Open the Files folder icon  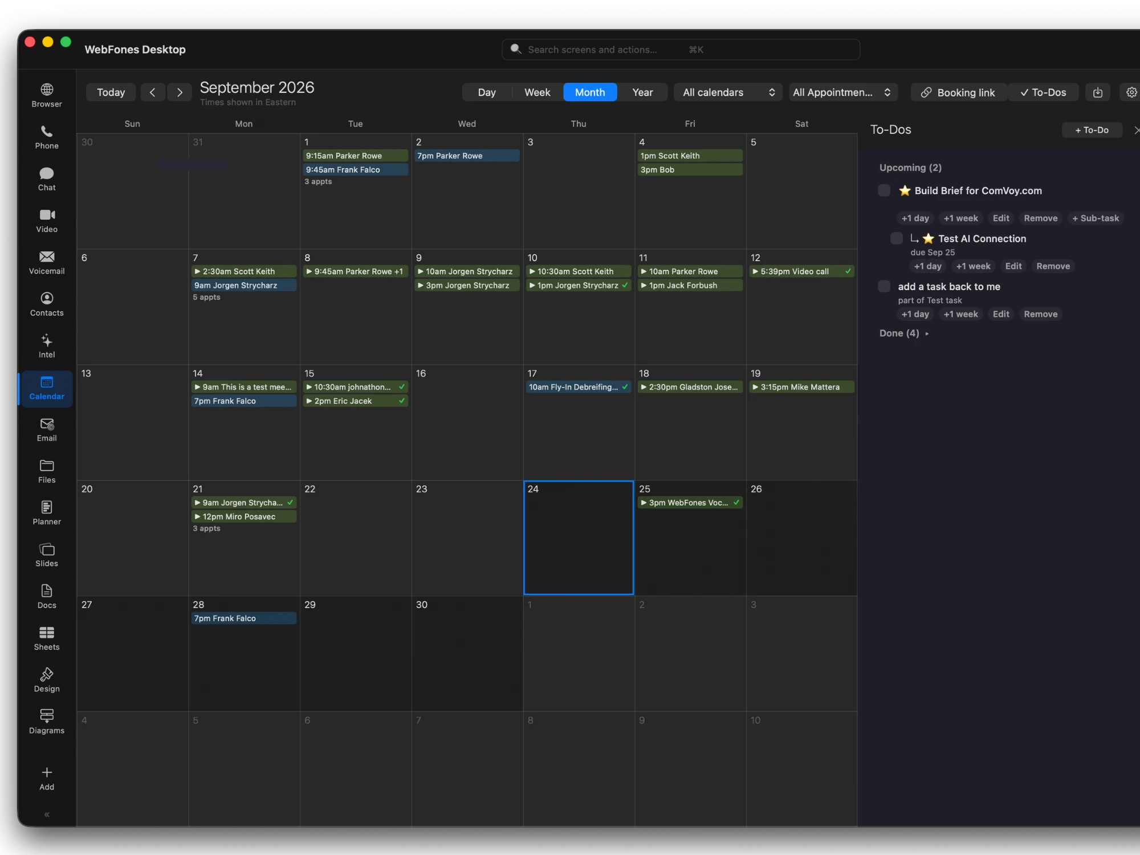point(47,471)
